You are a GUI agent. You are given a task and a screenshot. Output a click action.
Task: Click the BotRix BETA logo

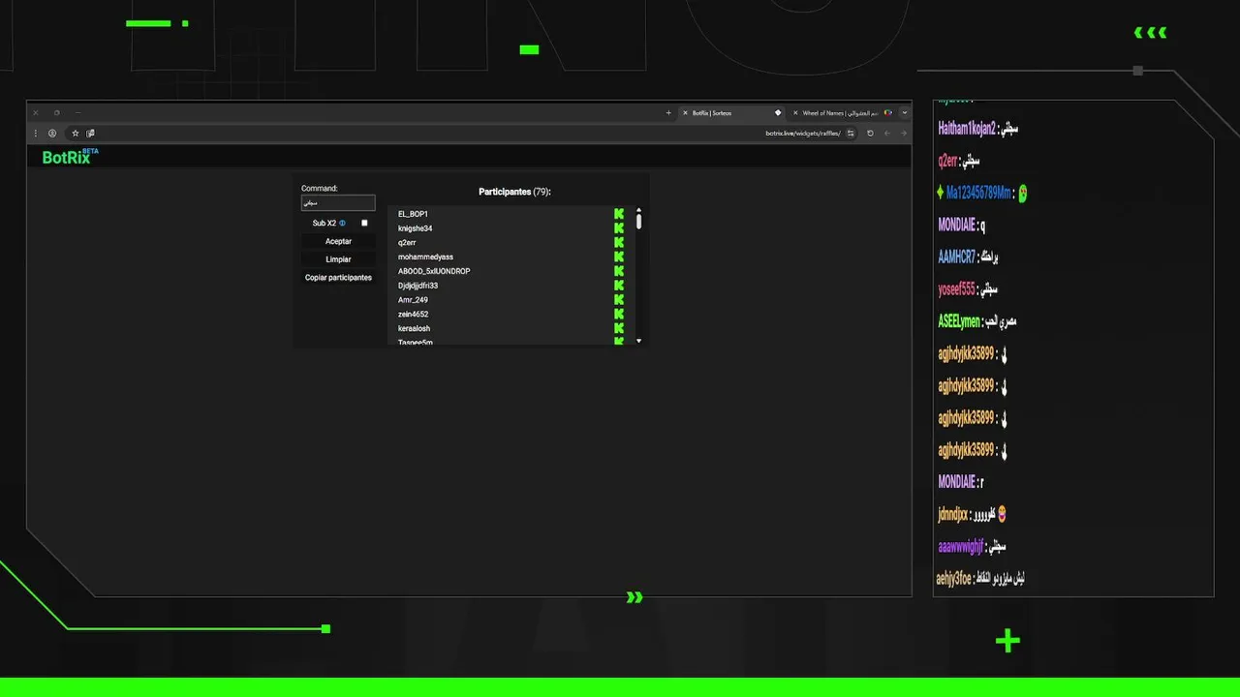tap(70, 157)
